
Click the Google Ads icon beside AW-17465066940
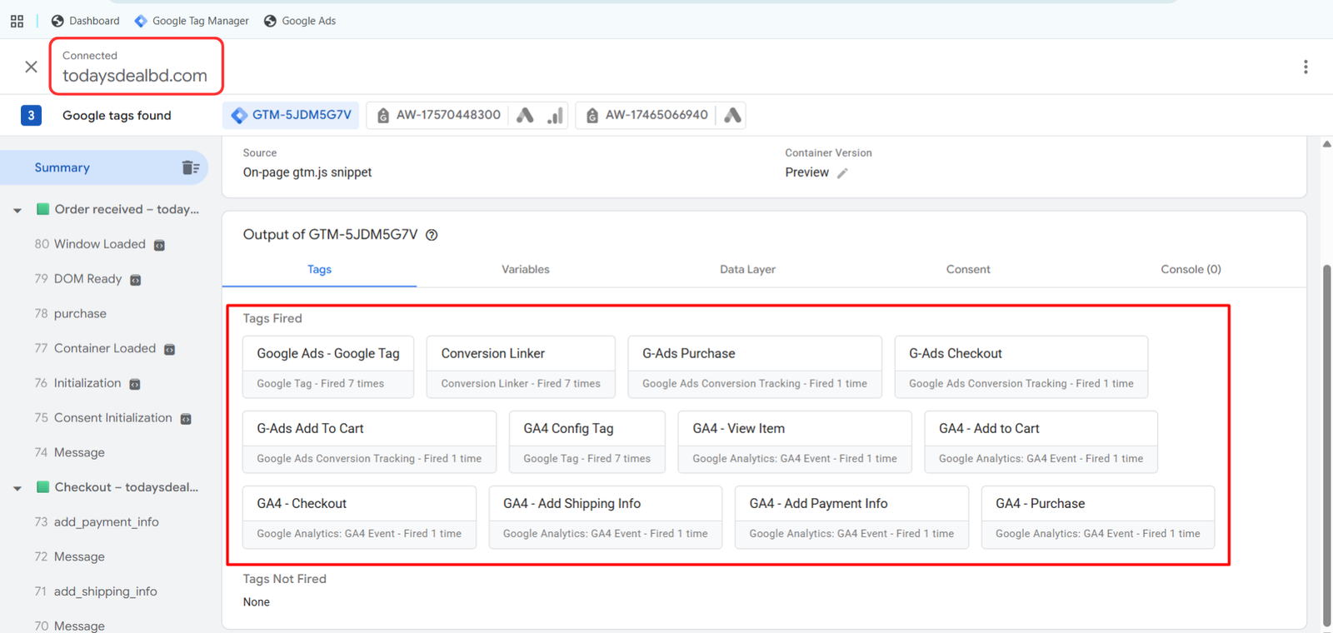[x=732, y=115]
